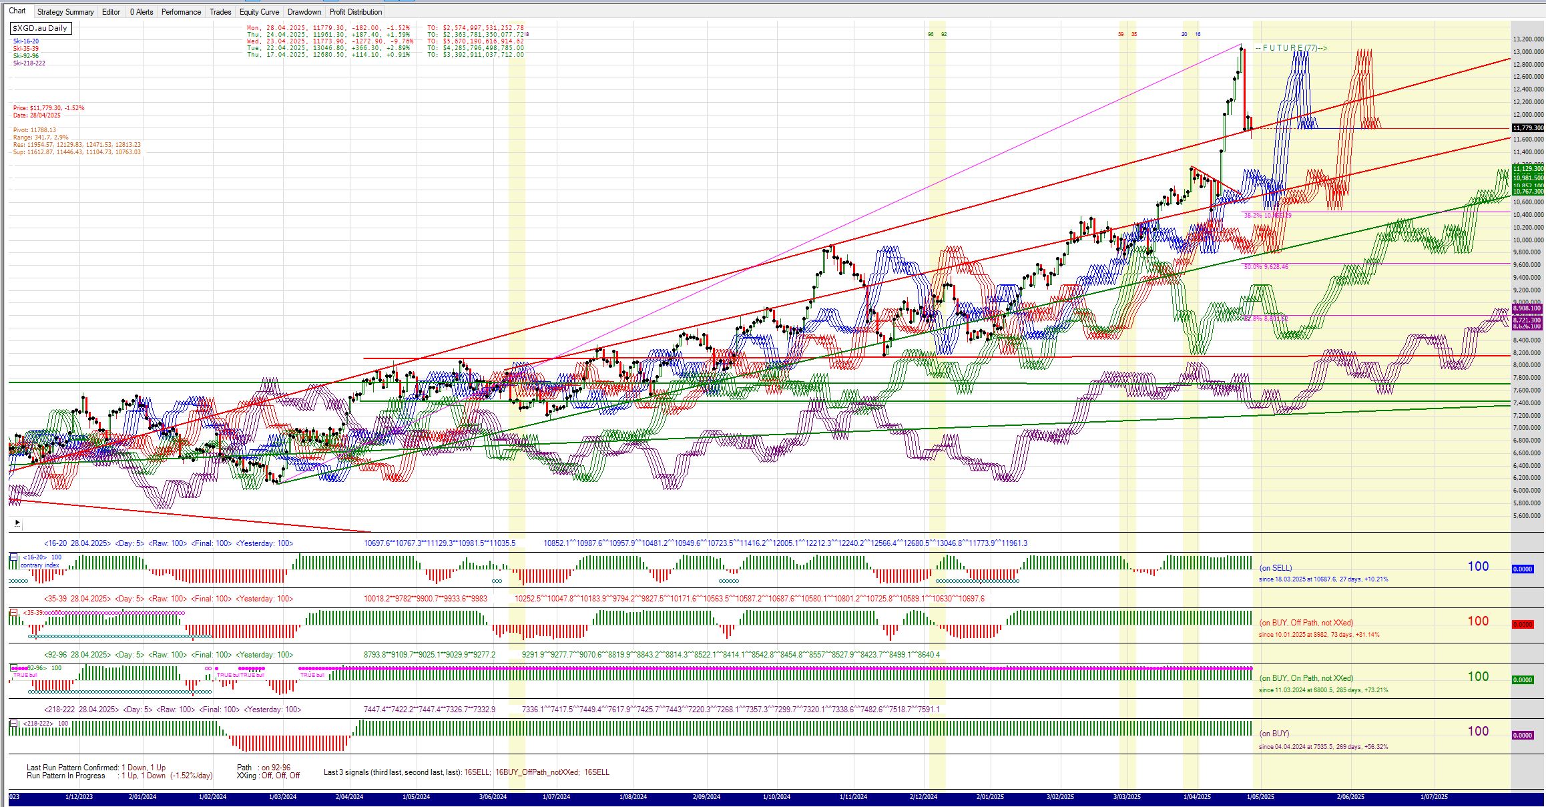Open the Editor tab
The height and width of the screenshot is (807, 1546).
tap(111, 12)
